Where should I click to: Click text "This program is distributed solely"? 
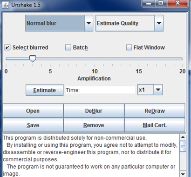pos(44,138)
